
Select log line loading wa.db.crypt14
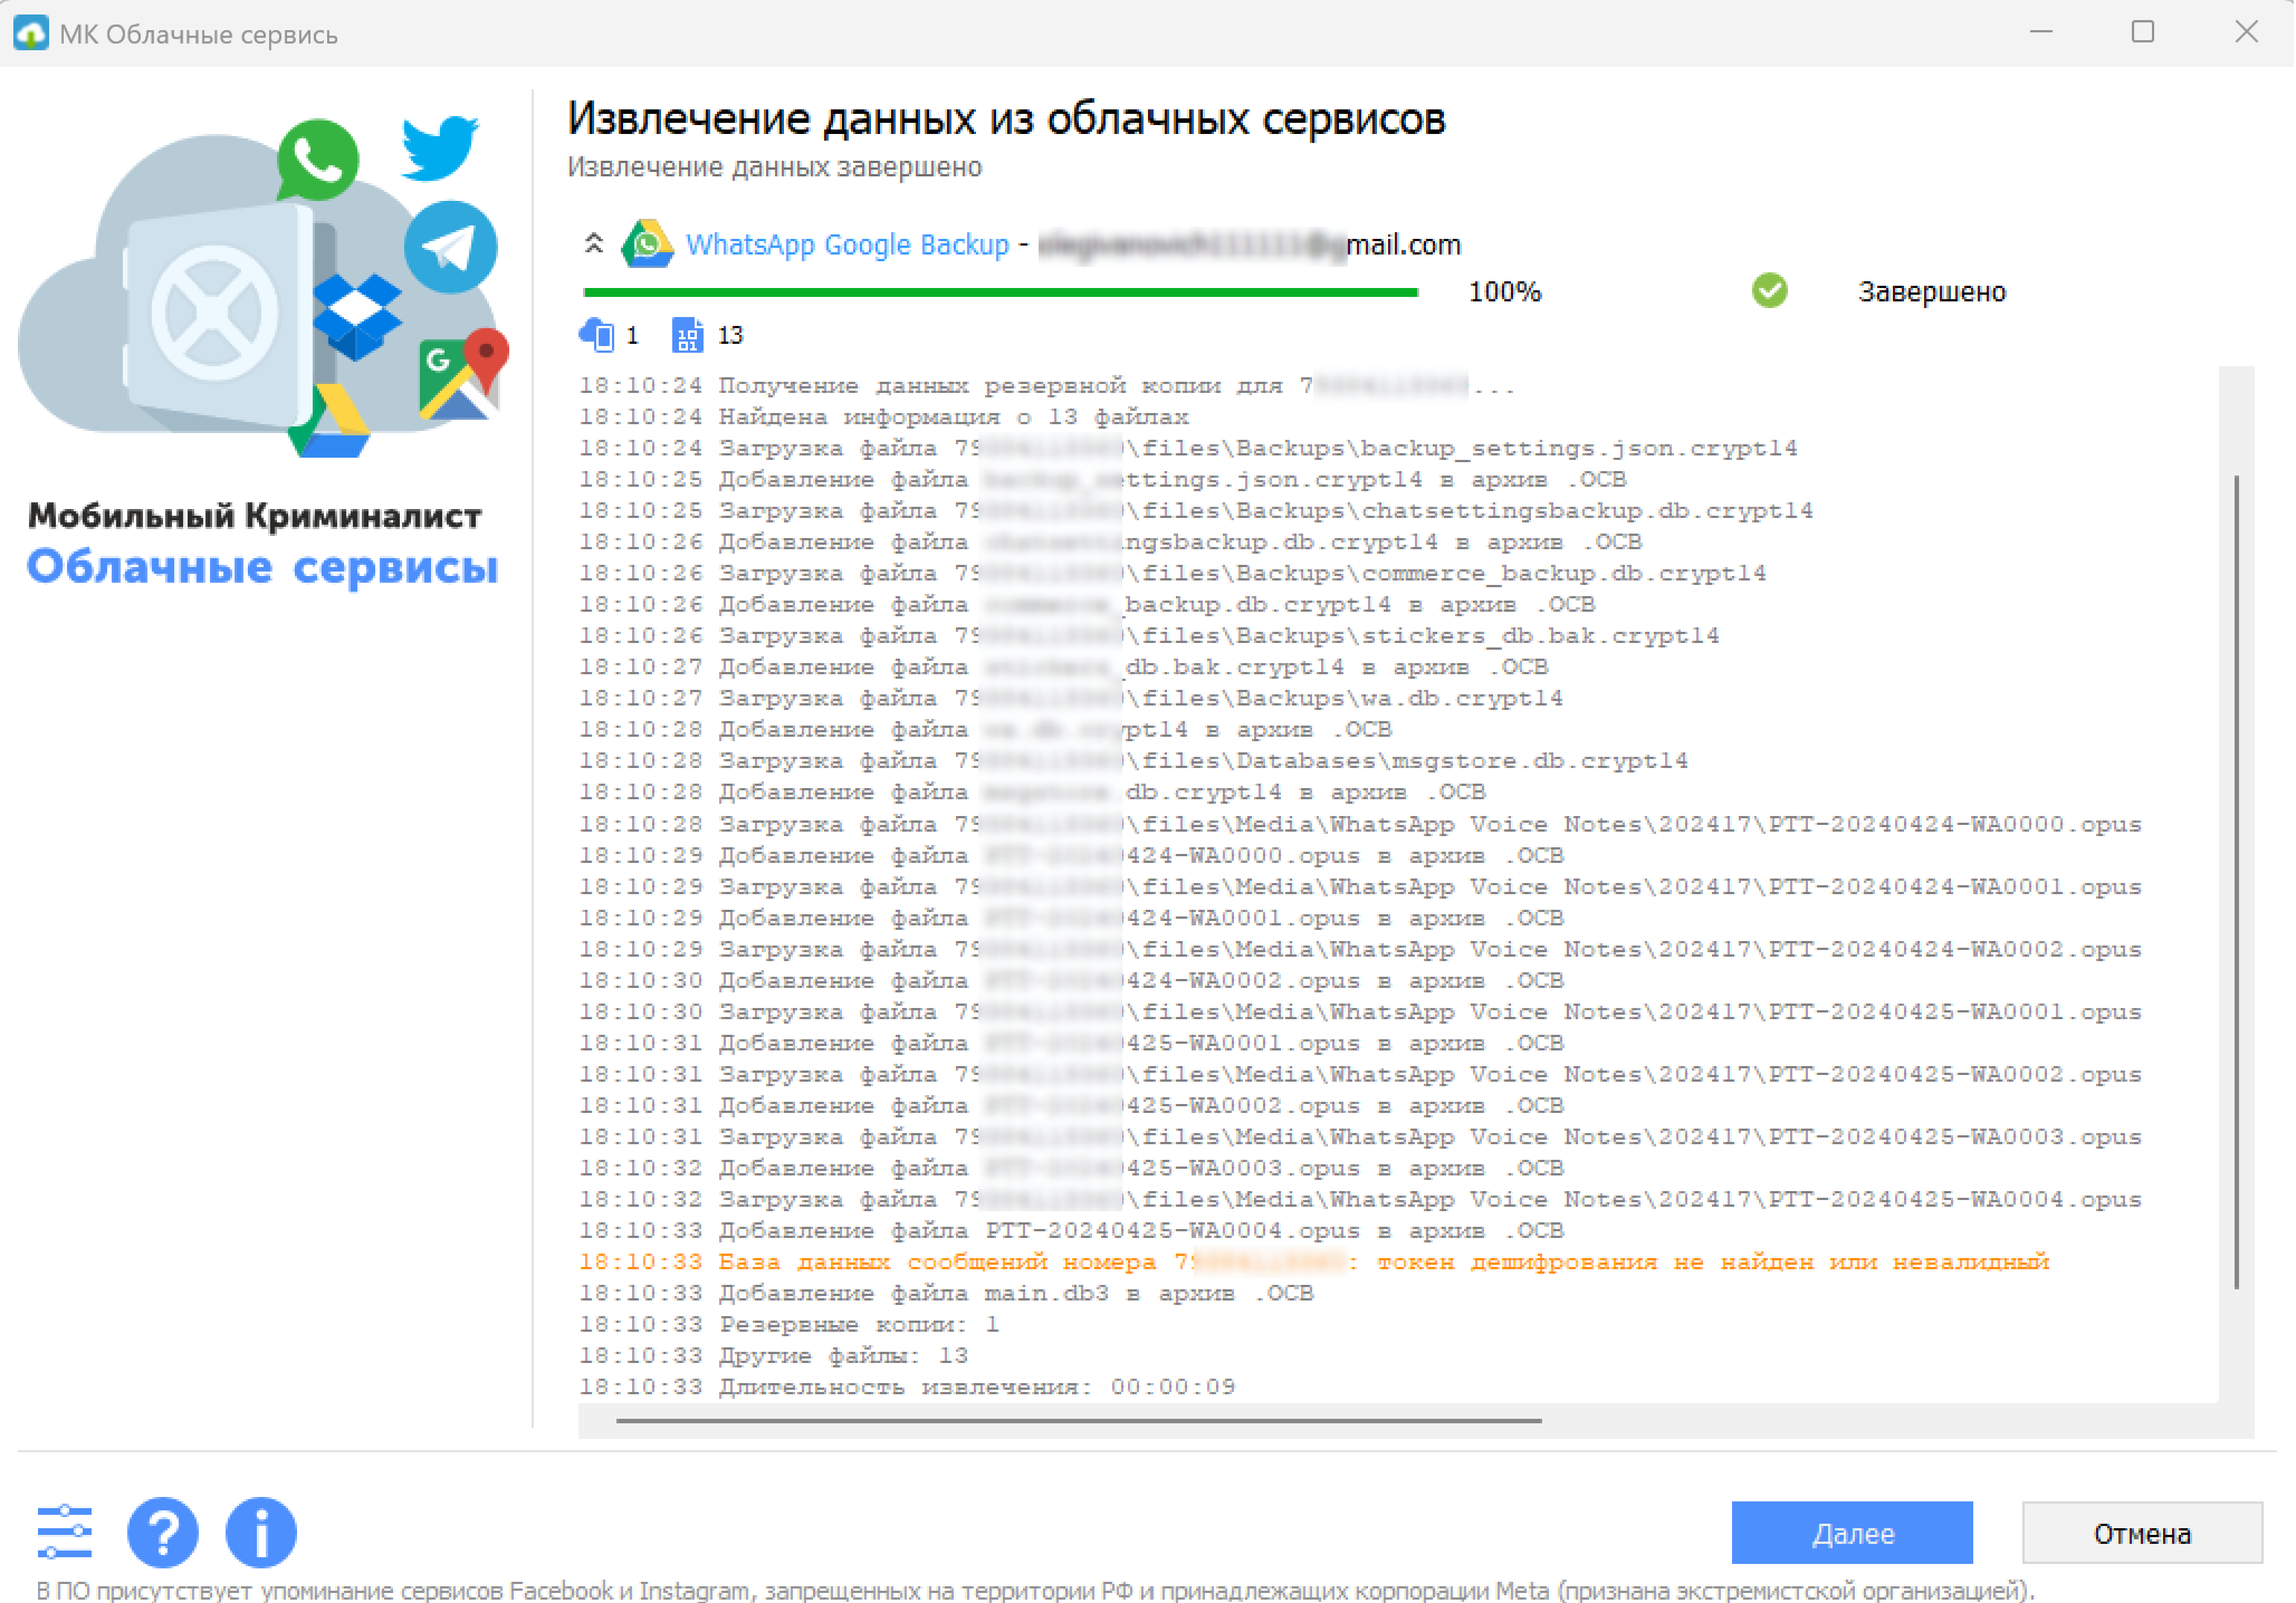[x=1071, y=699]
